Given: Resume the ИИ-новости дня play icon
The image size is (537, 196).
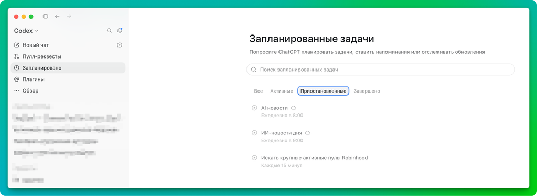Looking at the screenshot, I should tap(254, 132).
